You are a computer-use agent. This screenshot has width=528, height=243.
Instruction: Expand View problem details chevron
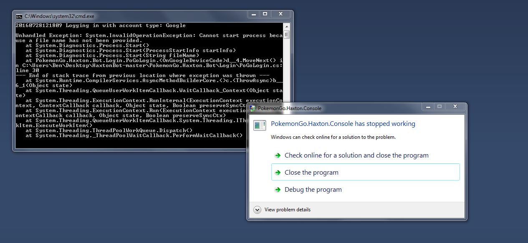click(257, 210)
